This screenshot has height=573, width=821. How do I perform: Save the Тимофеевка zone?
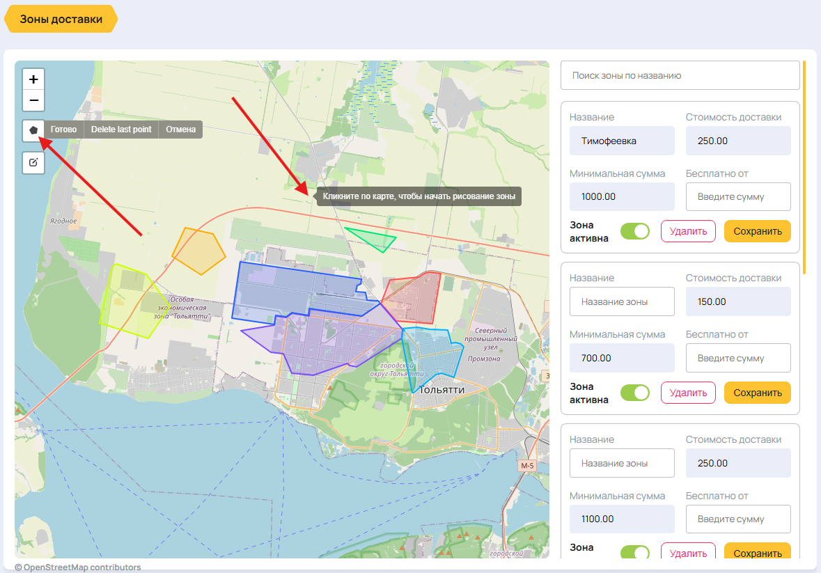pos(758,231)
